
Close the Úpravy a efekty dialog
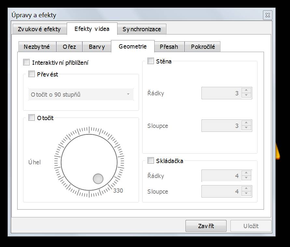click(268, 15)
